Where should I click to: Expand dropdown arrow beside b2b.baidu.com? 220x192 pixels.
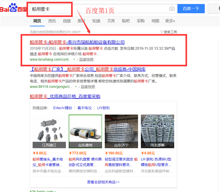pyautogui.click(x=55, y=191)
